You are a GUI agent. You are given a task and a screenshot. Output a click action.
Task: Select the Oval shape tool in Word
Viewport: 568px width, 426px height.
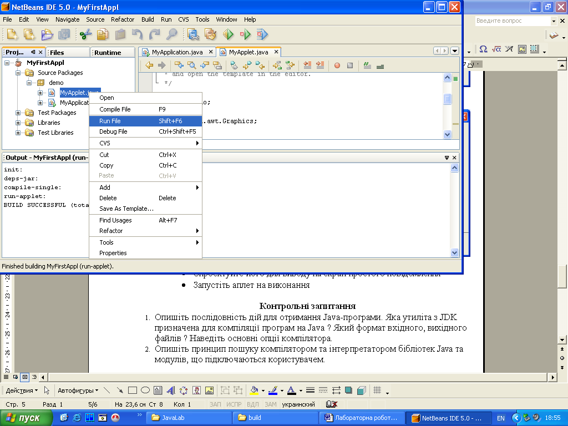click(145, 390)
